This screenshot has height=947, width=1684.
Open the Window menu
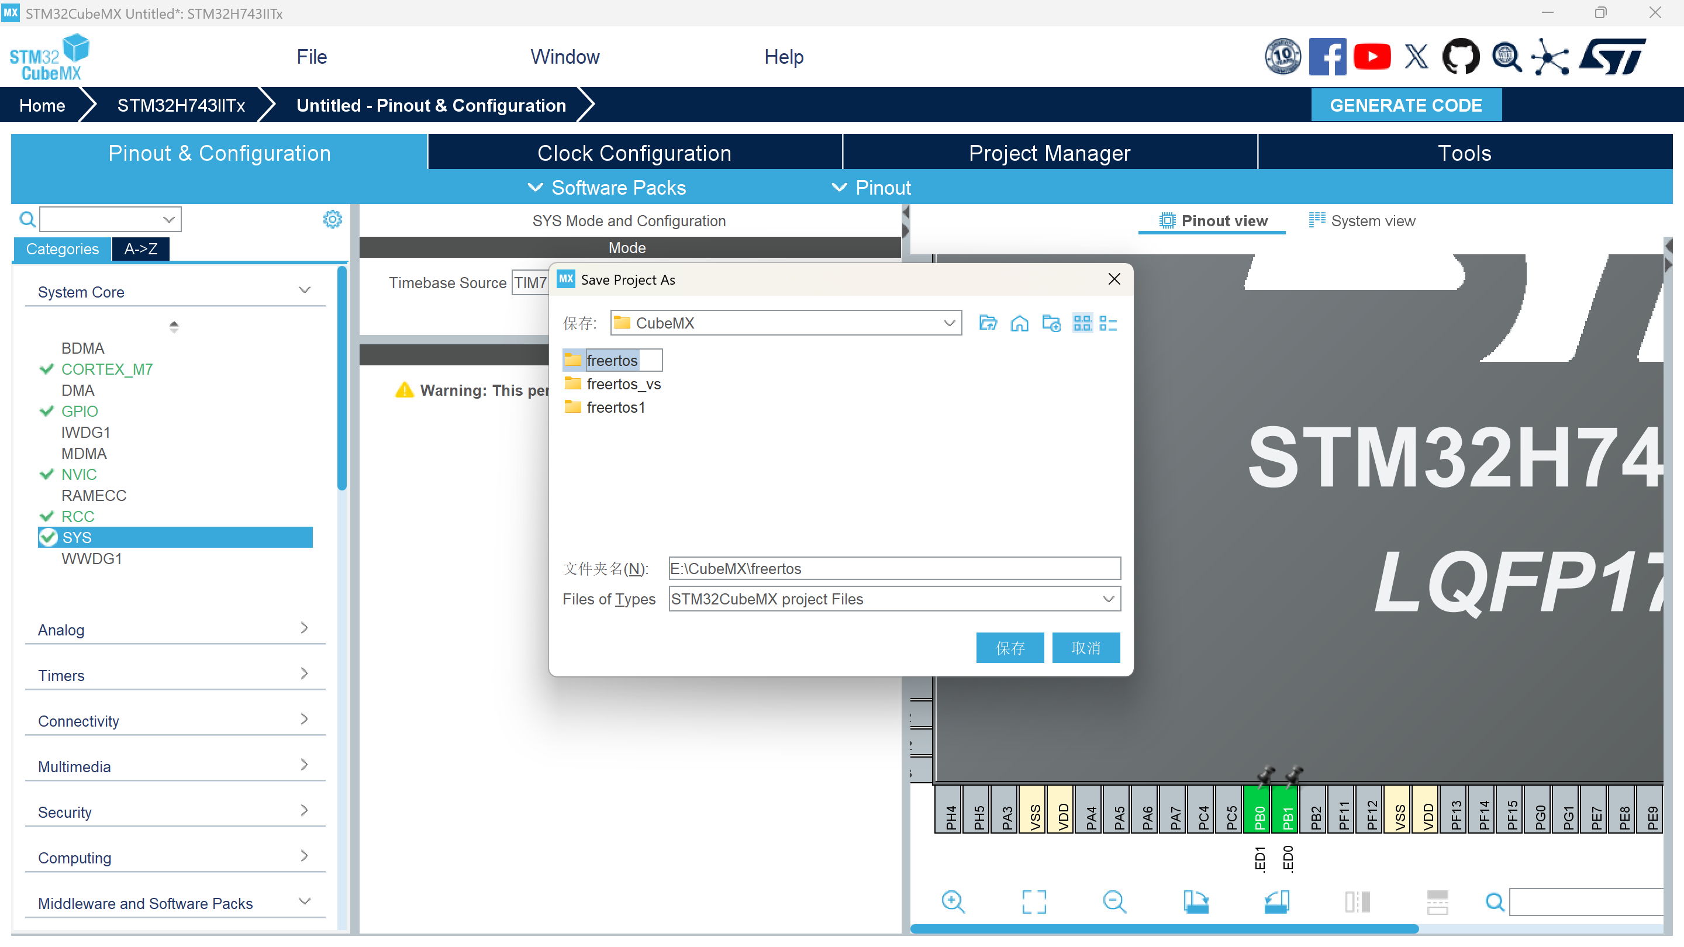pos(565,57)
